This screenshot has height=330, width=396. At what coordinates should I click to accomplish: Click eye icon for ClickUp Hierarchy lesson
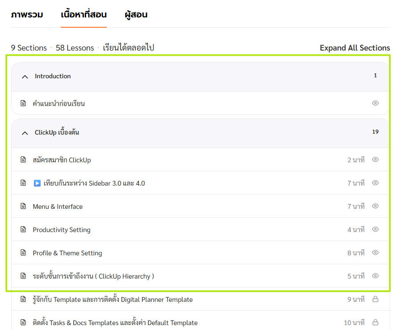[x=375, y=276]
